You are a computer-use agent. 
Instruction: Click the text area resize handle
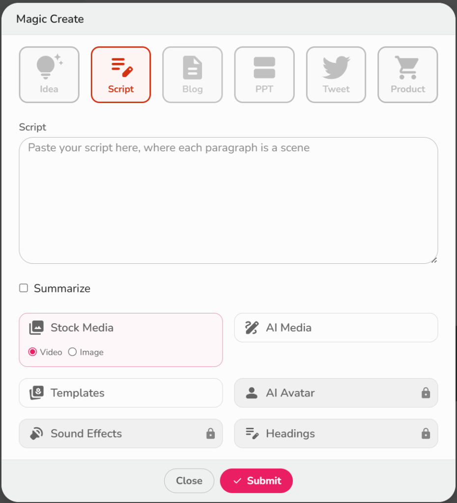click(434, 260)
